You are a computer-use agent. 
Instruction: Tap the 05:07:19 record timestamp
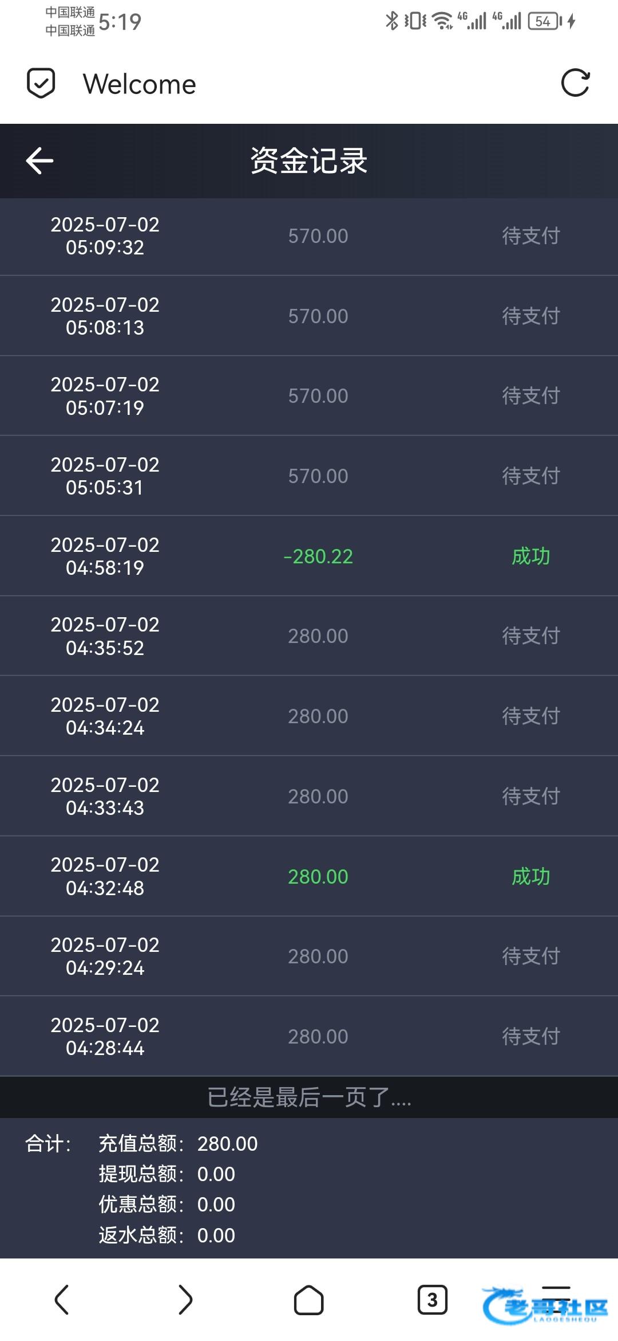105,396
